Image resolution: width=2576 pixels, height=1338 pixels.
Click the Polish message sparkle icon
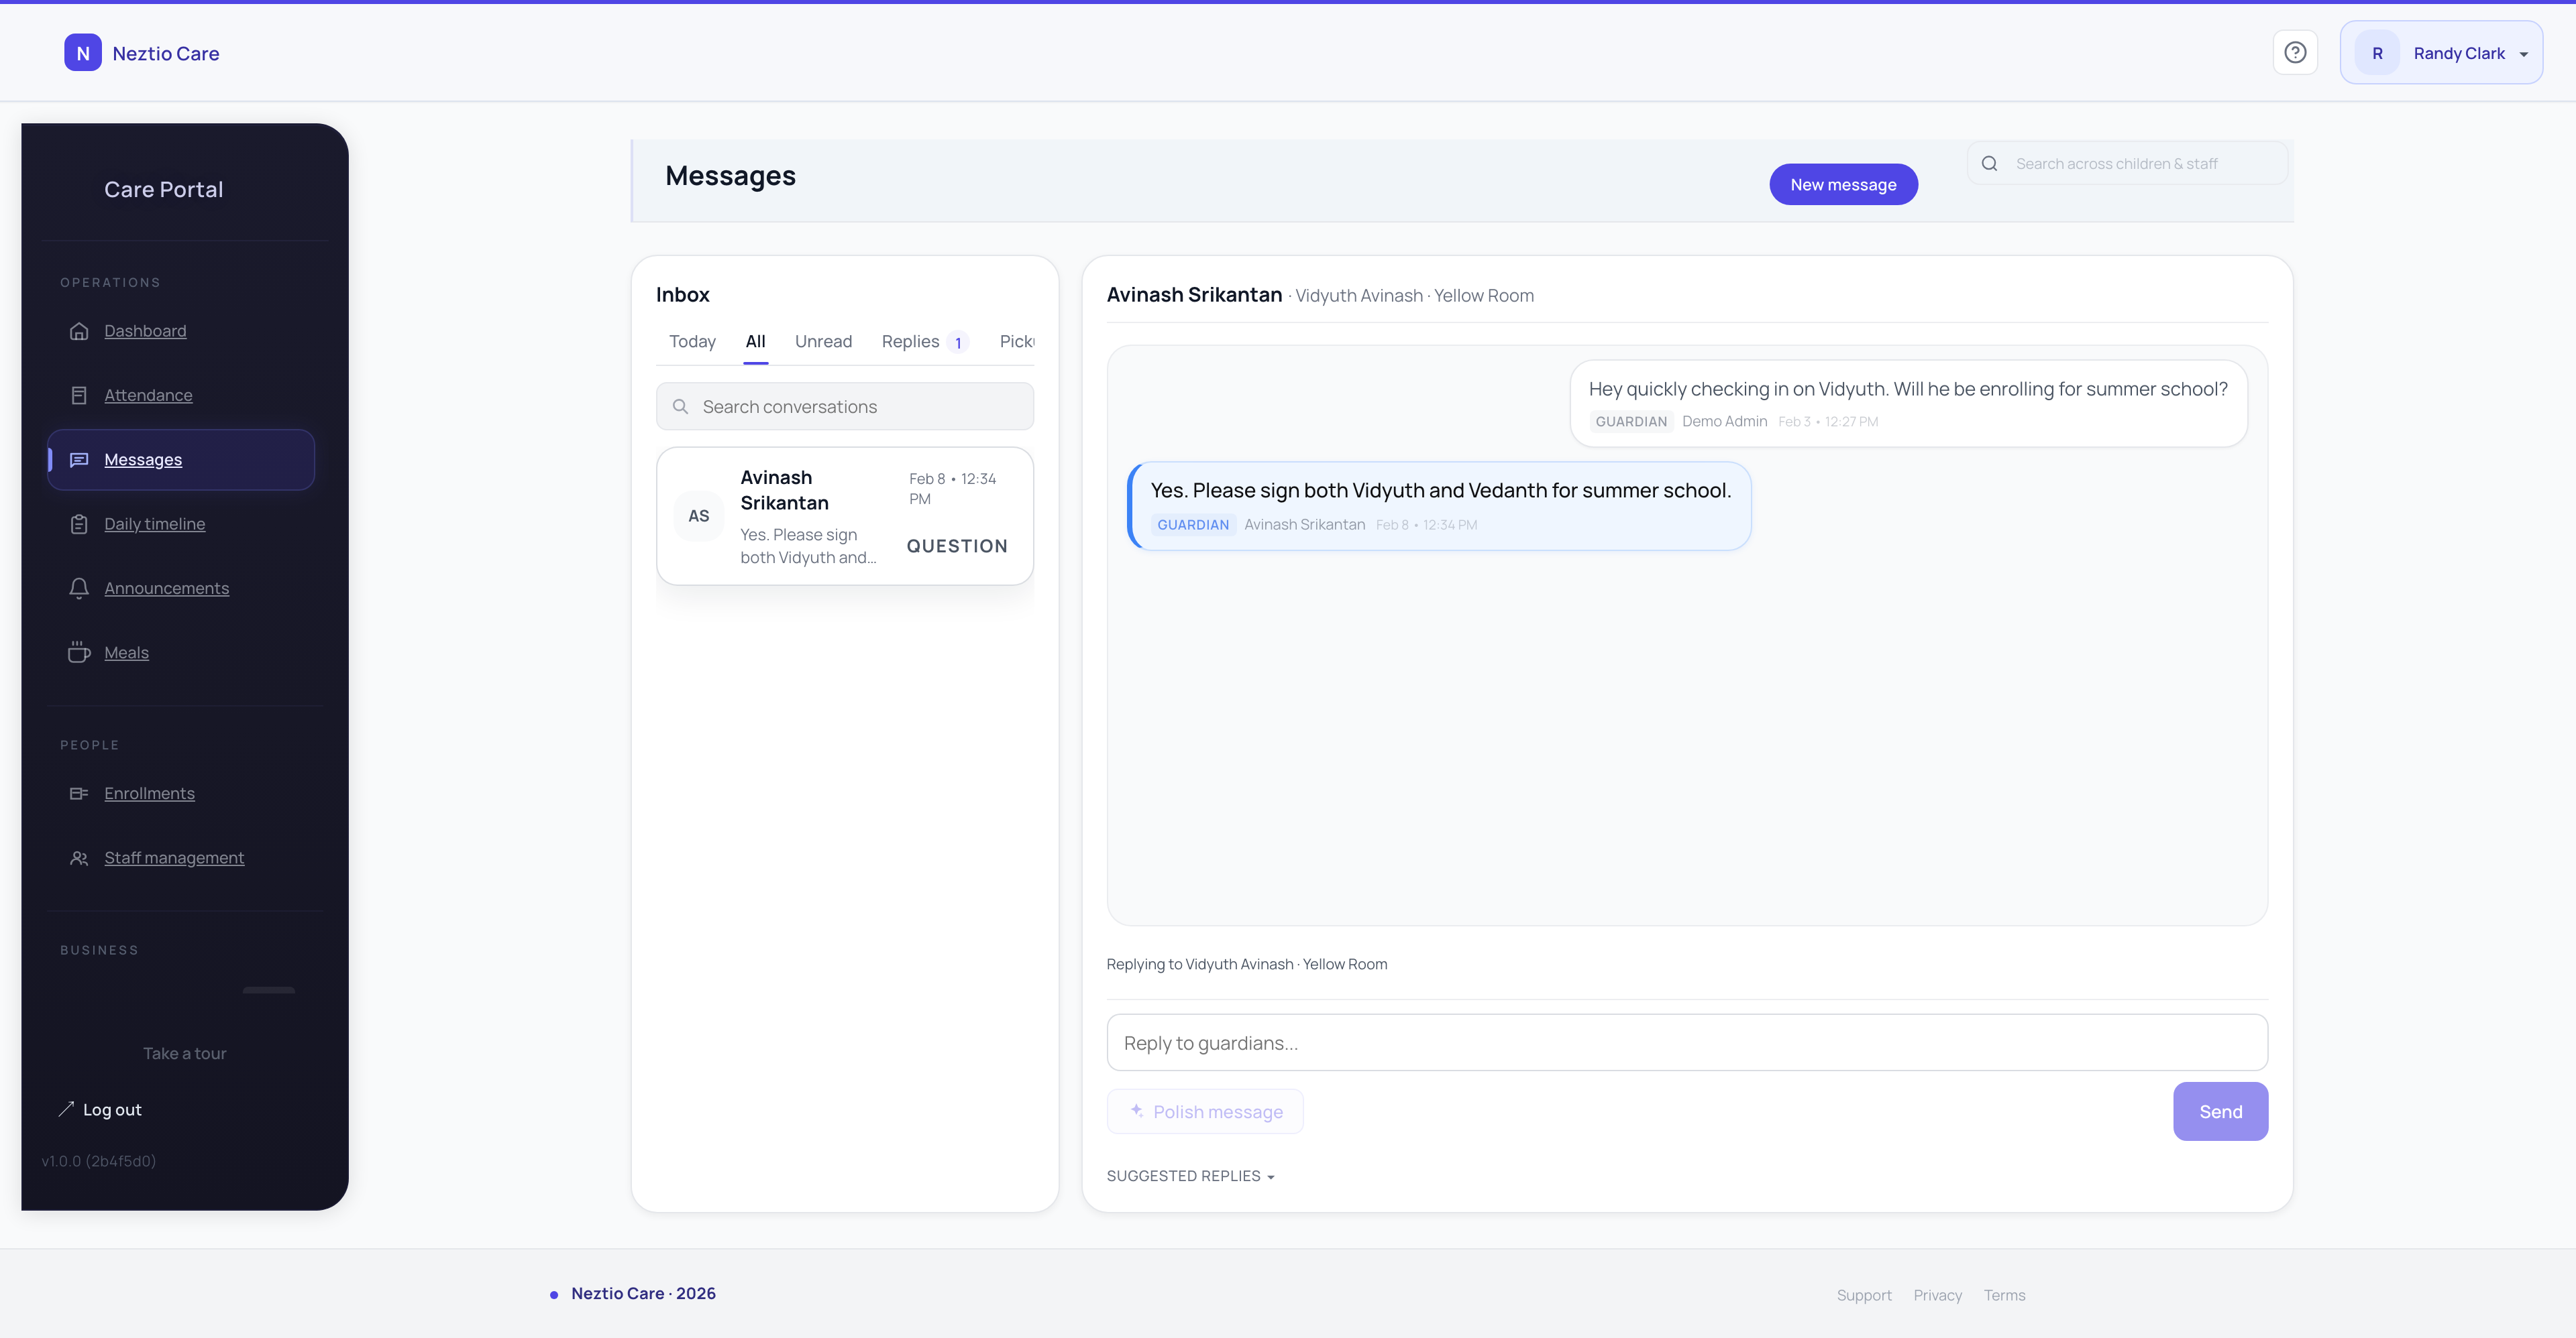pyautogui.click(x=1137, y=1110)
